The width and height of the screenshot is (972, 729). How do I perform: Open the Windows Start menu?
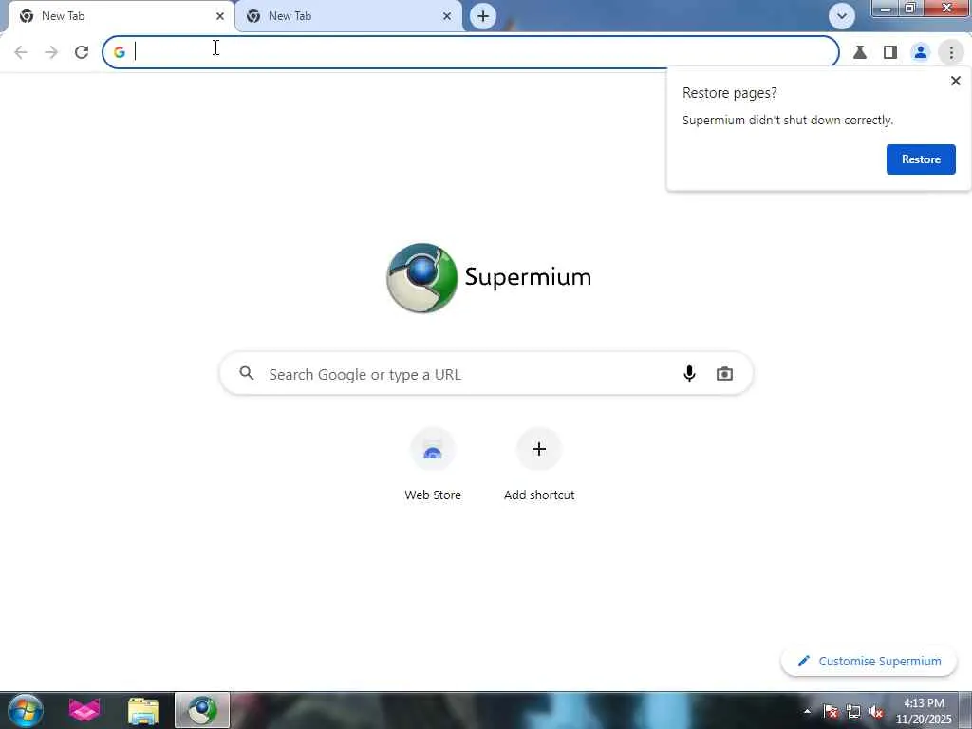(26, 710)
